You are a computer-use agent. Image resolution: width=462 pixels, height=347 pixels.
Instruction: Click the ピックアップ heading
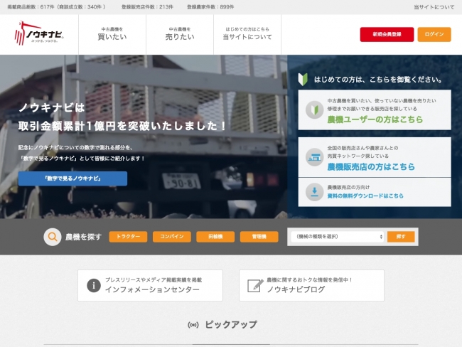click(x=231, y=324)
